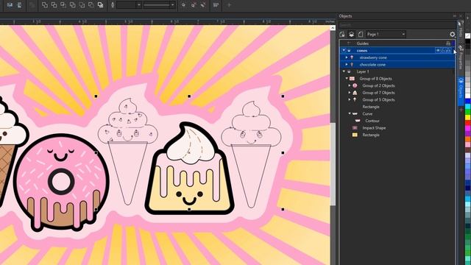
Task: Click the sprinkled strawberry cone outline on canvas
Action: point(128,151)
